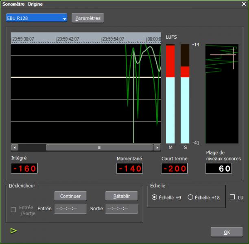Click the graph scrollbar right arrow
Image resolution: width=249 pixels, height=244 pixels.
click(x=157, y=148)
